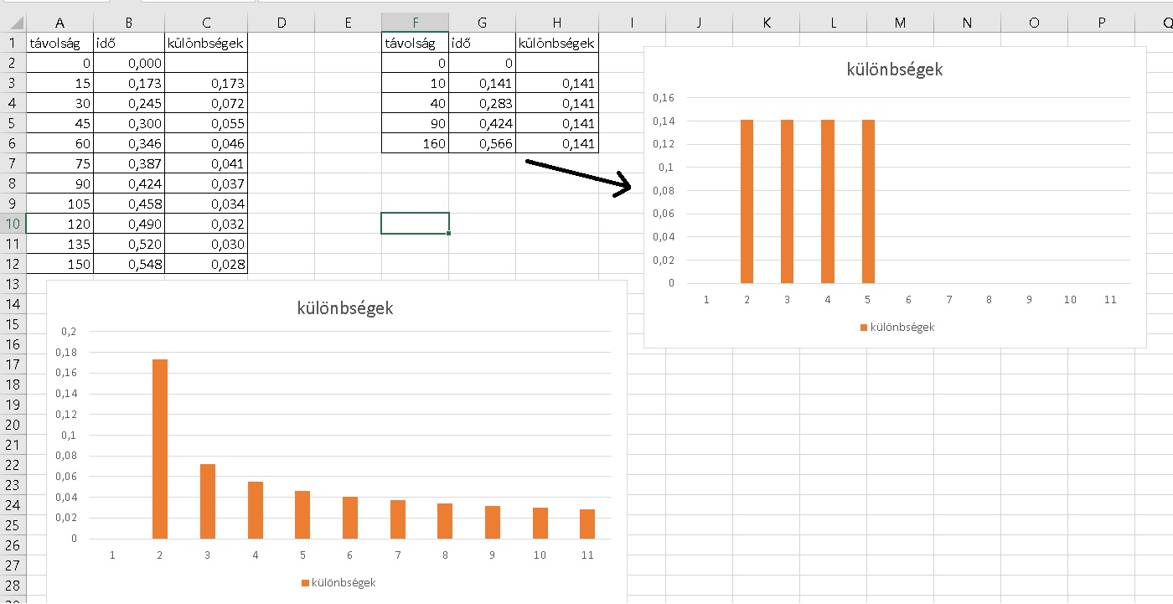Screen dimensions: 1173x604
Task: Select row 10 header
Action: pos(13,224)
